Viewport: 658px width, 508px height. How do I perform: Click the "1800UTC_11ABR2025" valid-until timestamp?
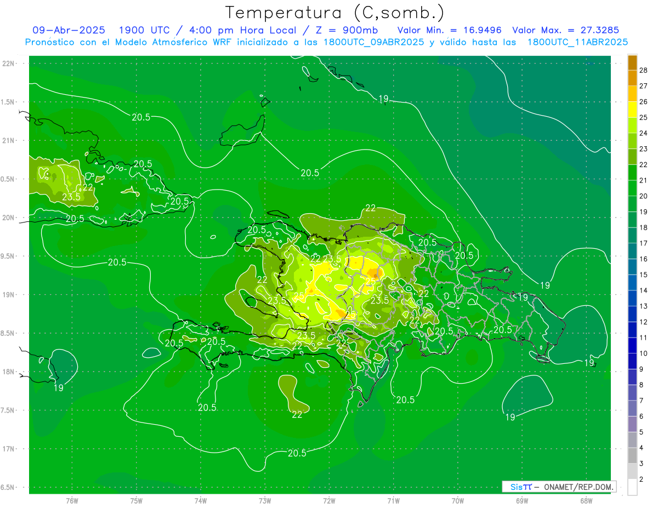coord(577,42)
